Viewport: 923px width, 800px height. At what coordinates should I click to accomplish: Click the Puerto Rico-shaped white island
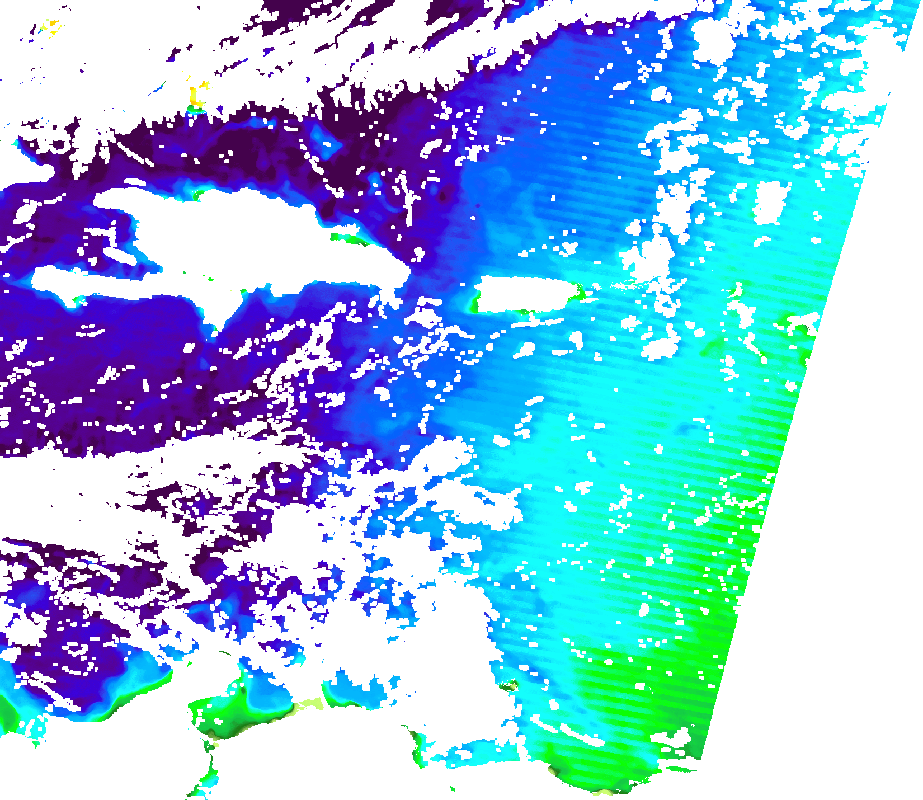(526, 294)
